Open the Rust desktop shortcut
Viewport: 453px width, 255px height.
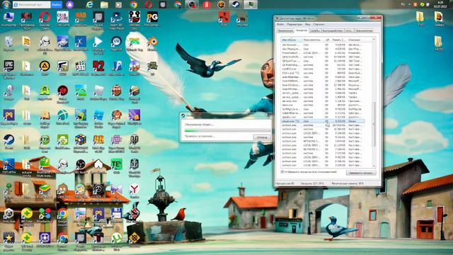coord(224,19)
